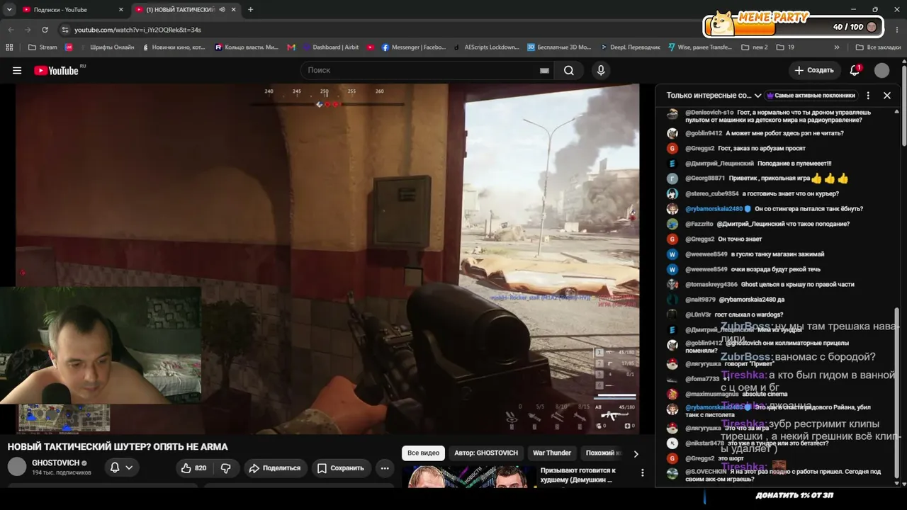Click the YouTube search magnifier button
This screenshot has width=907, height=510.
tap(569, 70)
